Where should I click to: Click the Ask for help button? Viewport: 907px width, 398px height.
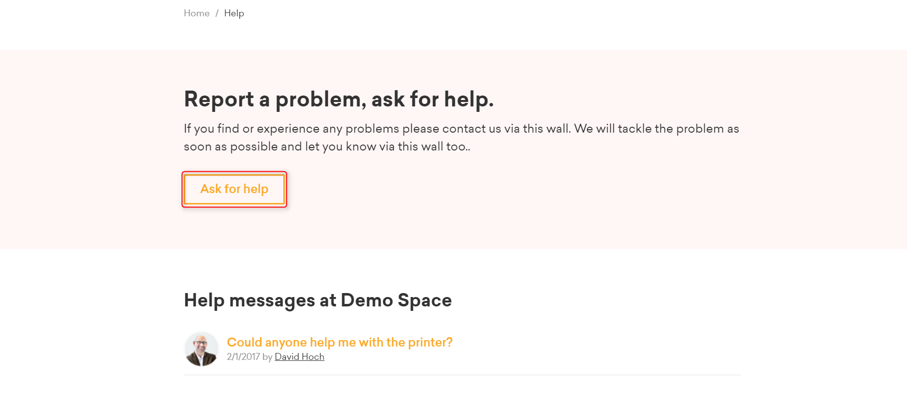(x=234, y=189)
